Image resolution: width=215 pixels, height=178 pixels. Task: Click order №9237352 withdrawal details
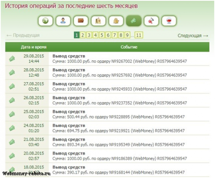tap(119, 103)
